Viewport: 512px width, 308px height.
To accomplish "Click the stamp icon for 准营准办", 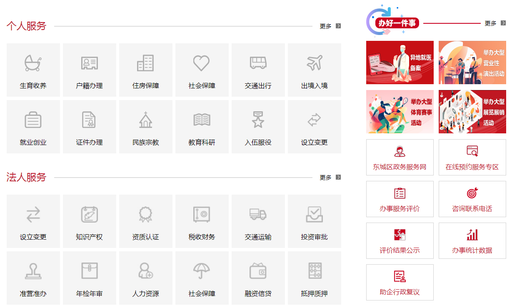I will tap(33, 271).
